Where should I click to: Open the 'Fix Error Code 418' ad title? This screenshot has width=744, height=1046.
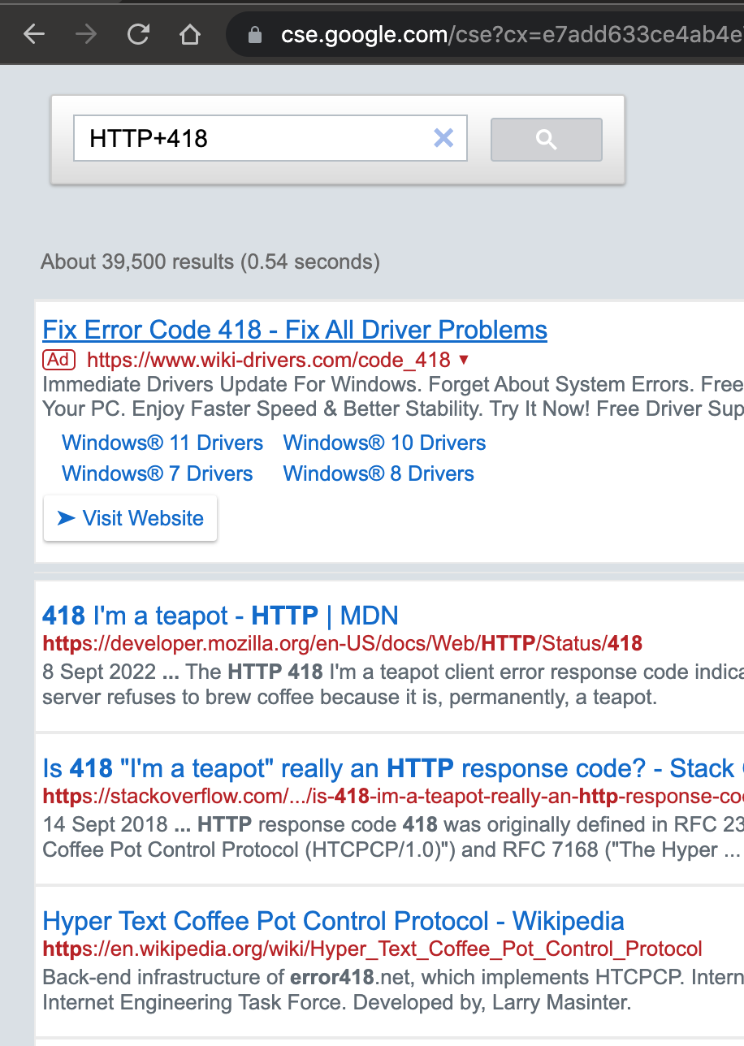click(295, 330)
